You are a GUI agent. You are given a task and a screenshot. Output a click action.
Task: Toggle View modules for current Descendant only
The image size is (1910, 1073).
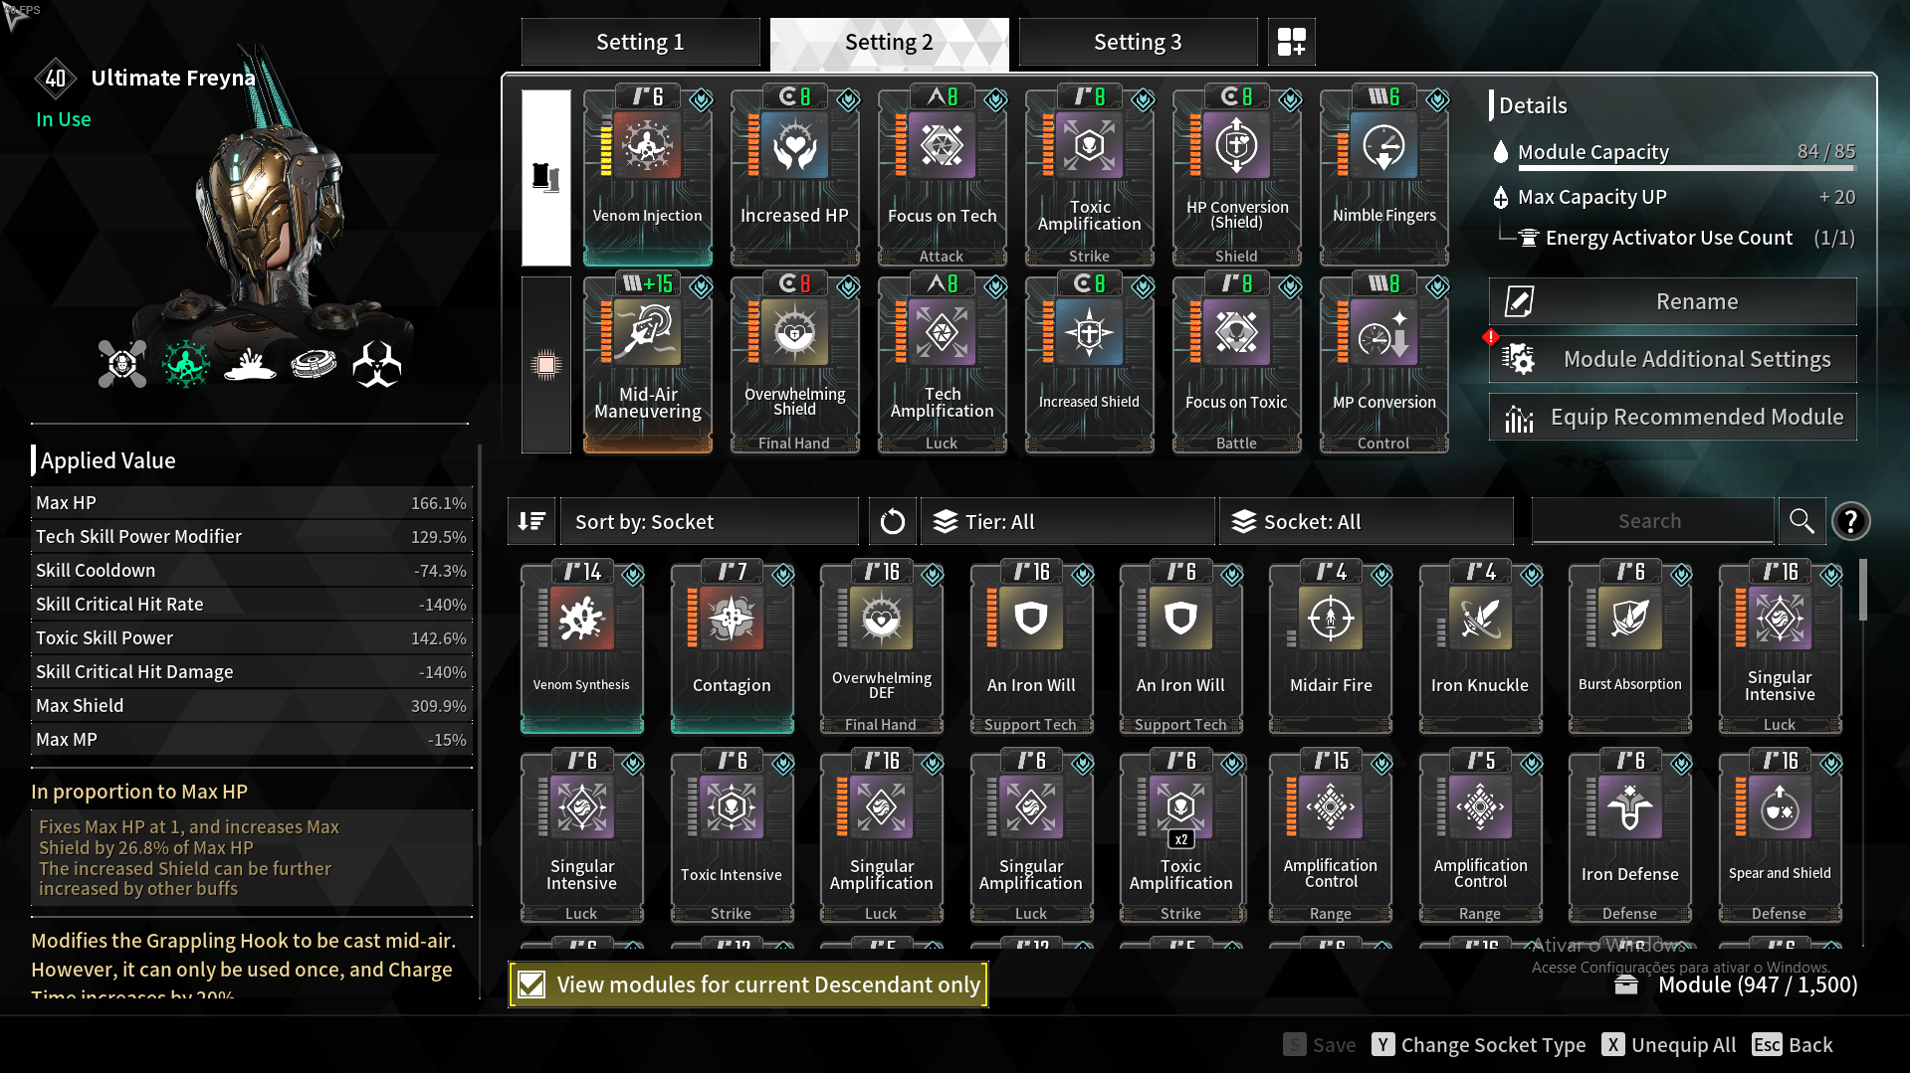748,984
